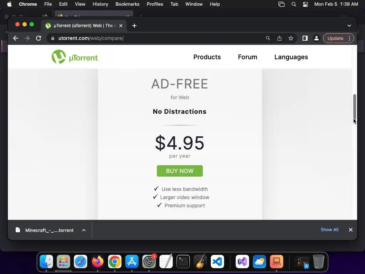
Task: Close the downloads bar
Action: 351,230
